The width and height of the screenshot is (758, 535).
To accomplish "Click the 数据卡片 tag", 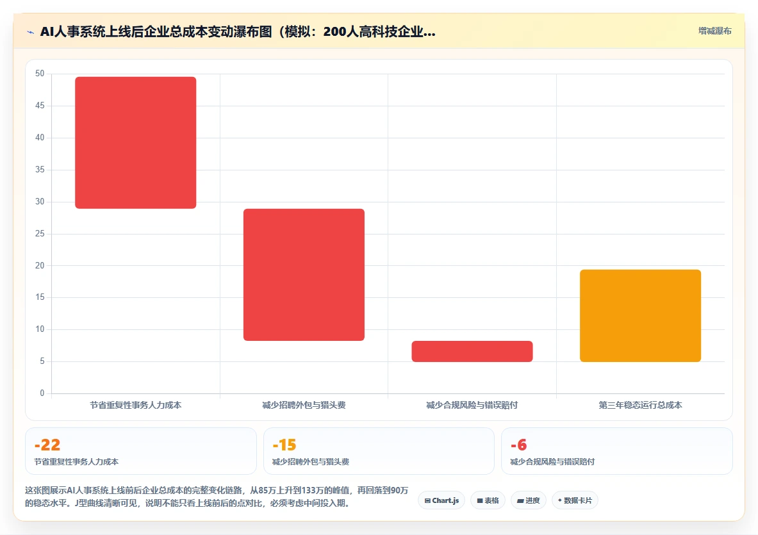I will click(575, 500).
